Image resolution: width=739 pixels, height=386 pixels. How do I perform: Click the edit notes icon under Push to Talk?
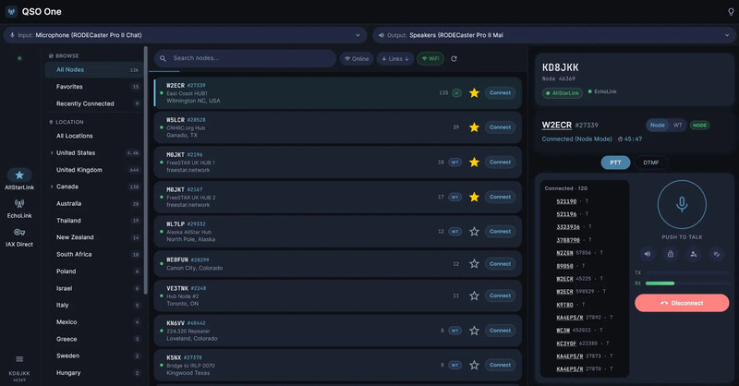pyautogui.click(x=717, y=254)
